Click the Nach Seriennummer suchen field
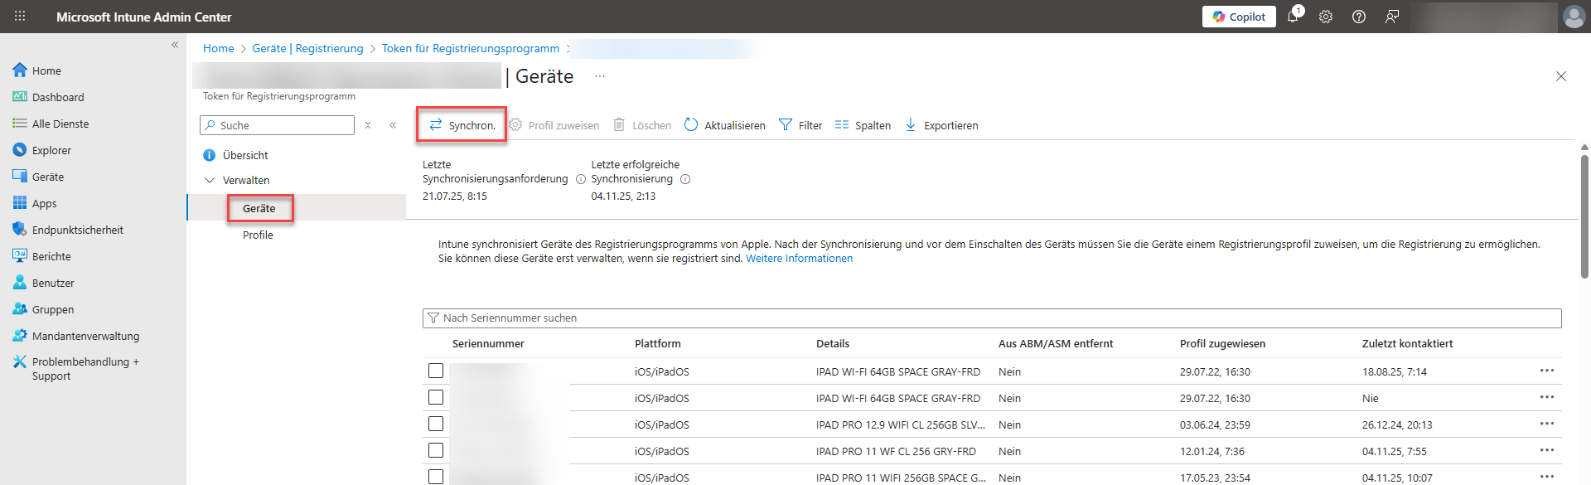 point(991,318)
